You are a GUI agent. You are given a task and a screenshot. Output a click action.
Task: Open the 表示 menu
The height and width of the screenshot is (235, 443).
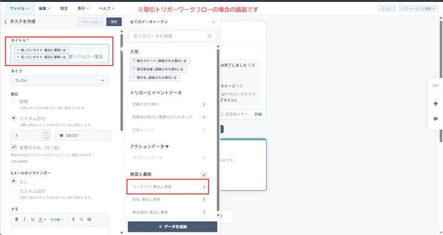(83, 8)
